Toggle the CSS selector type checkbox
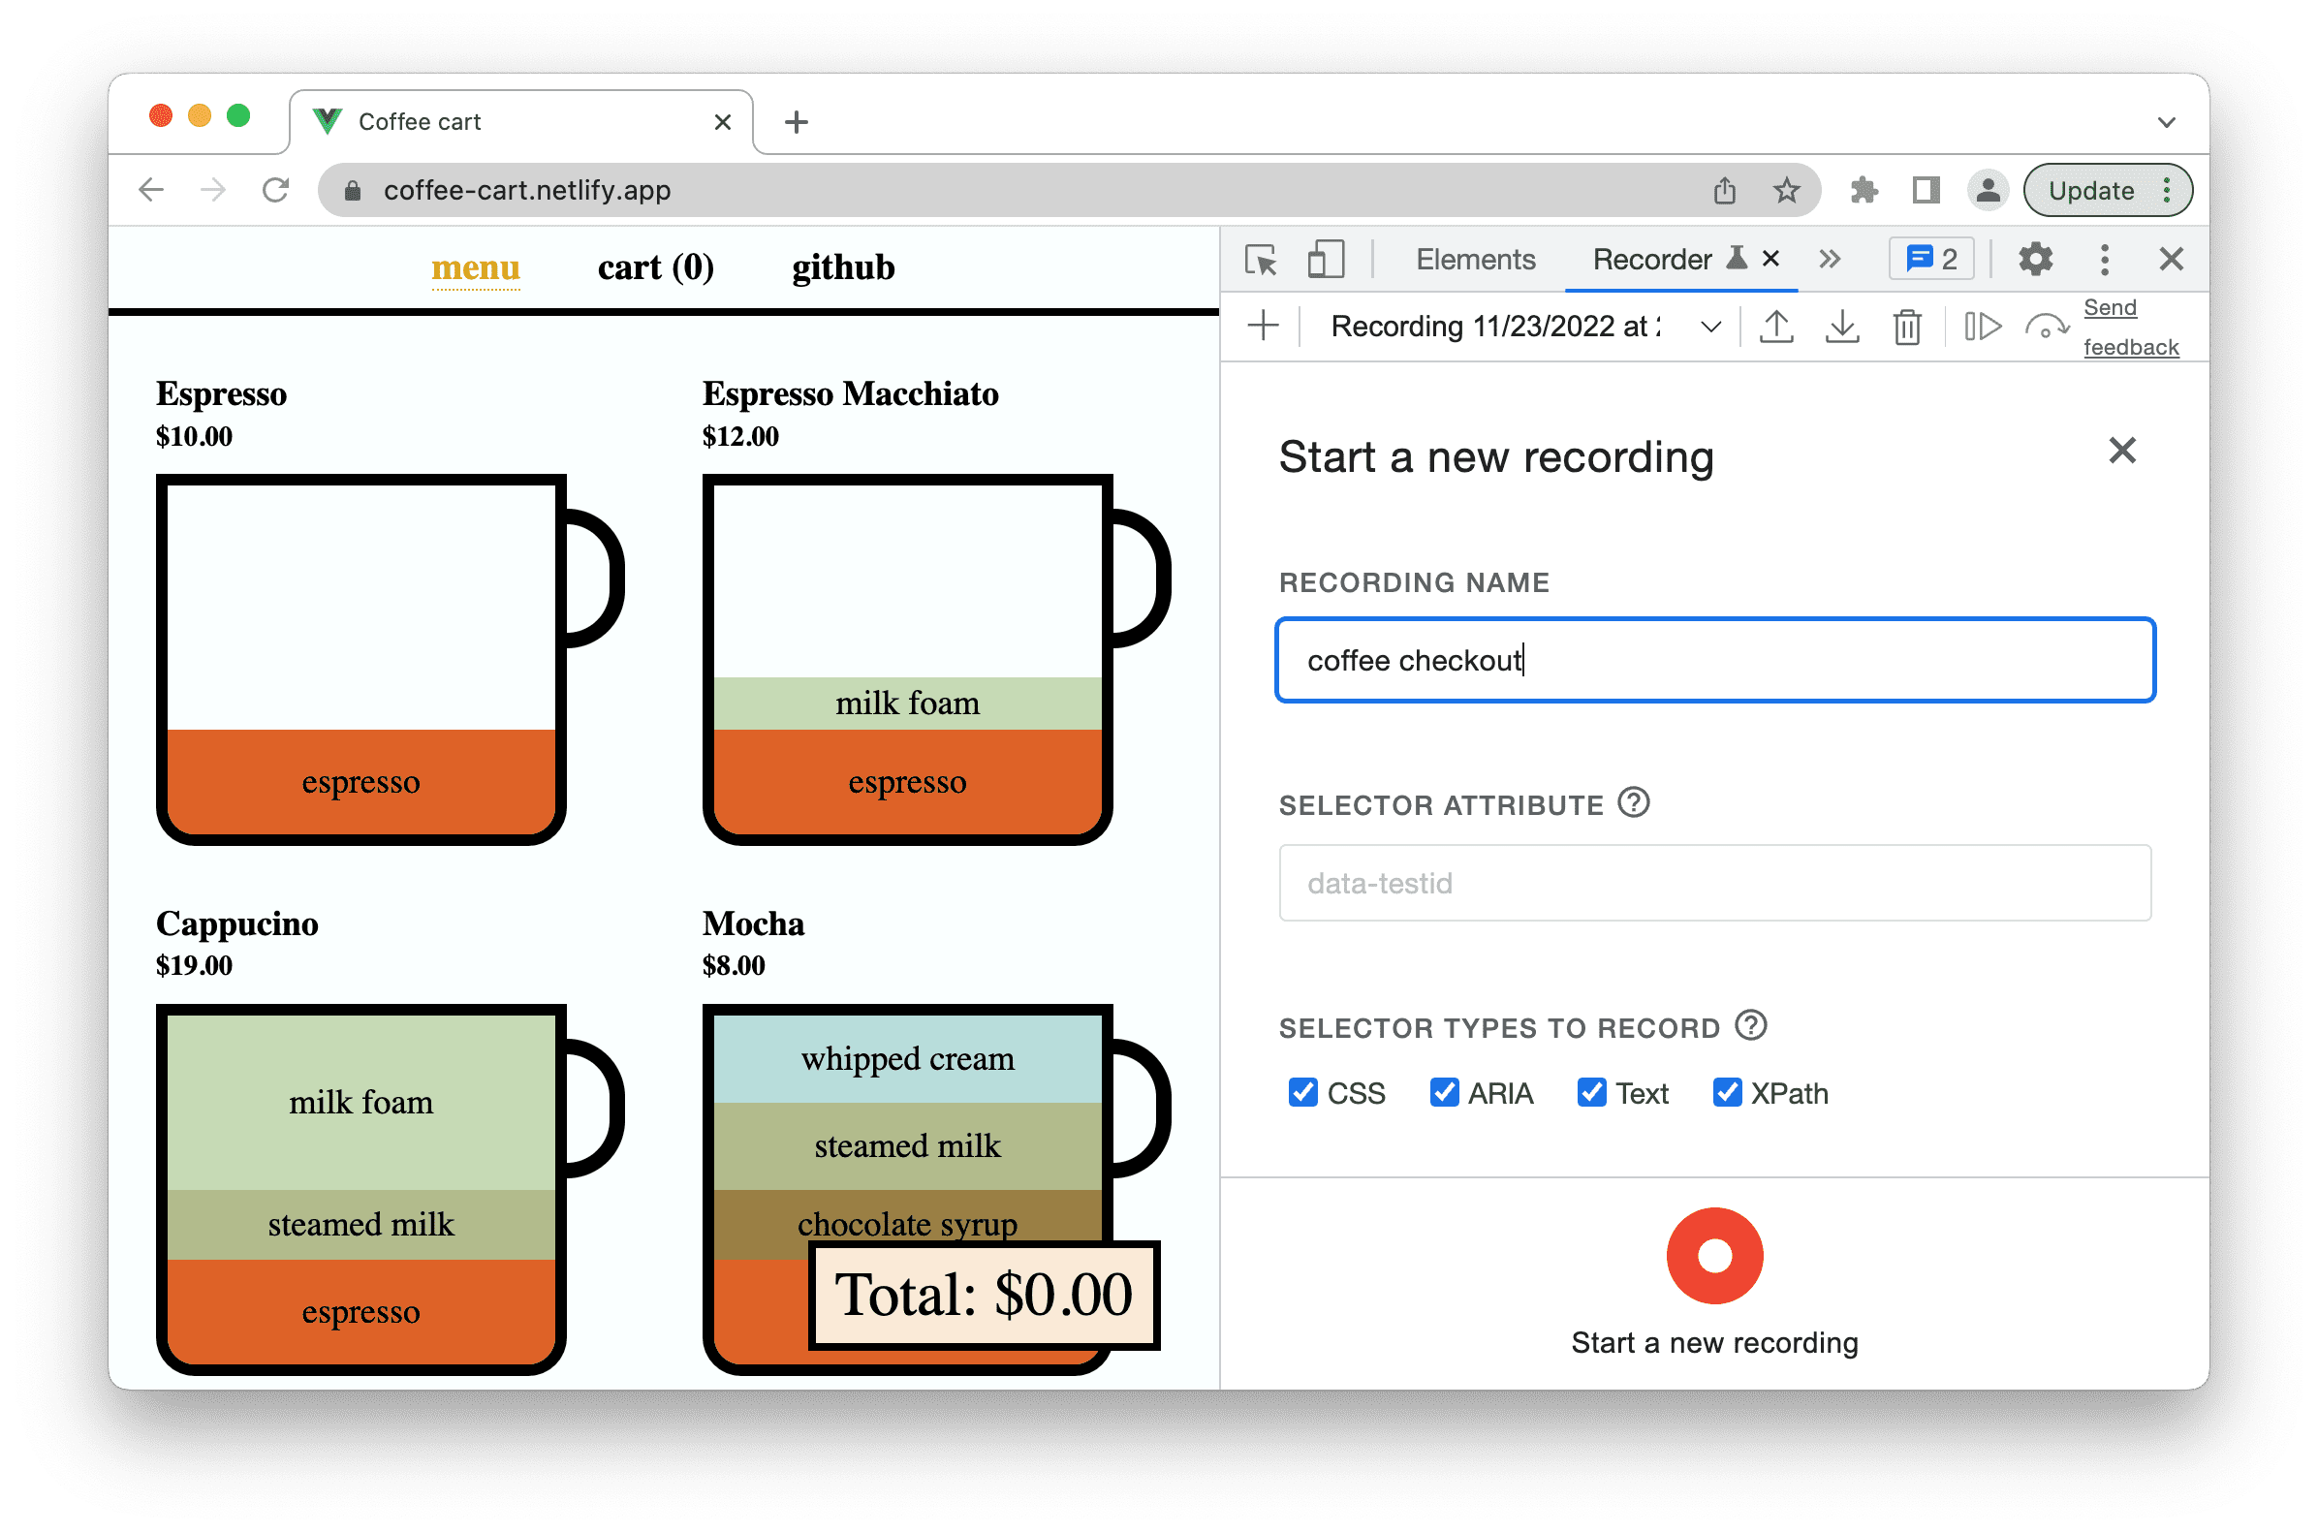The height and width of the screenshot is (1533, 2318). [1301, 1088]
